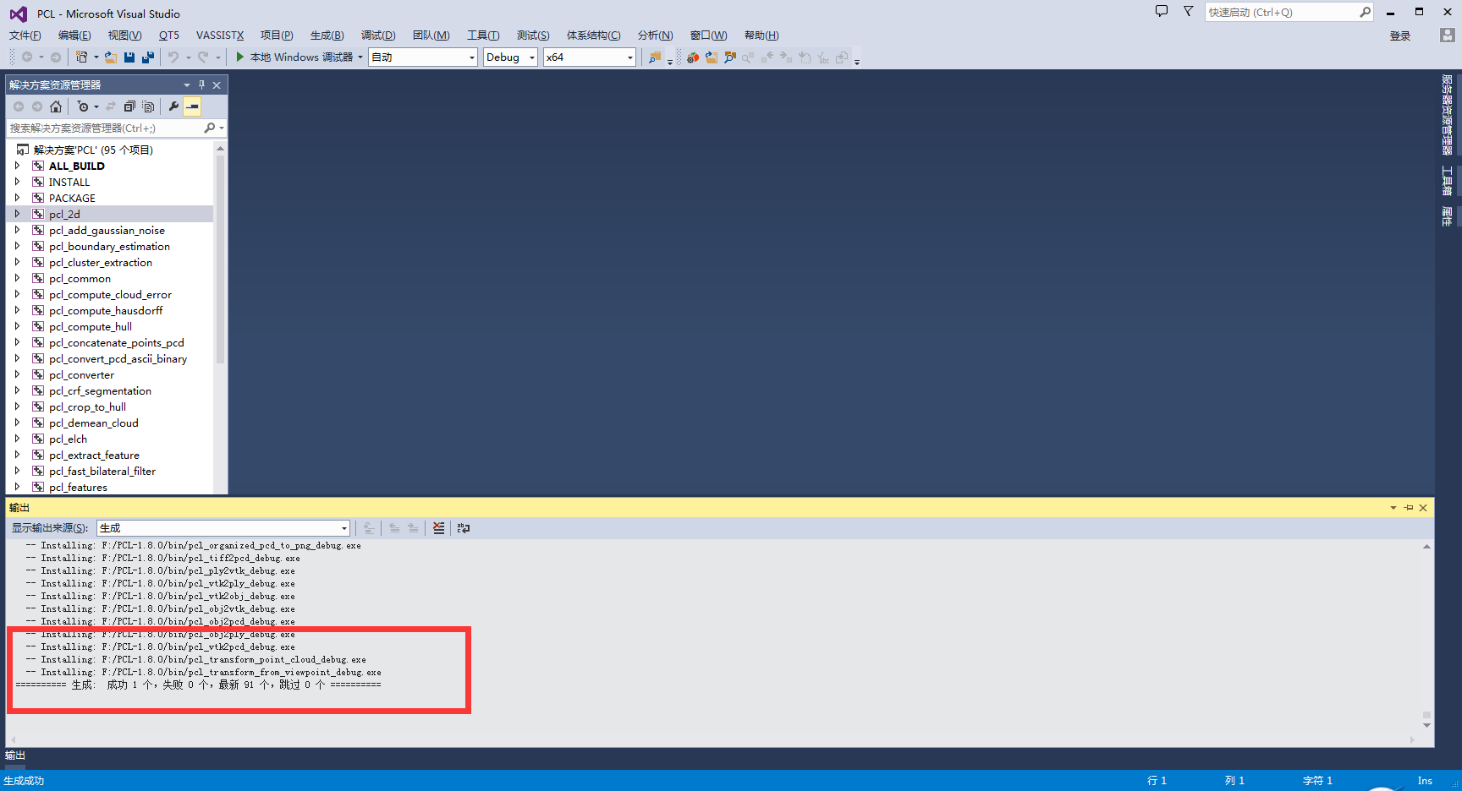Viewport: 1462px width, 791px height.
Task: Open the 工具箱 side tab
Action: 1448,181
